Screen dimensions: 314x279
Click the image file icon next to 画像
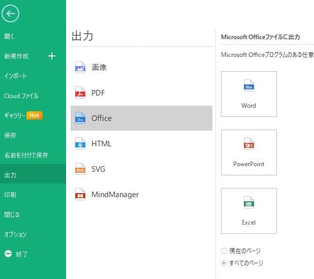(80, 67)
